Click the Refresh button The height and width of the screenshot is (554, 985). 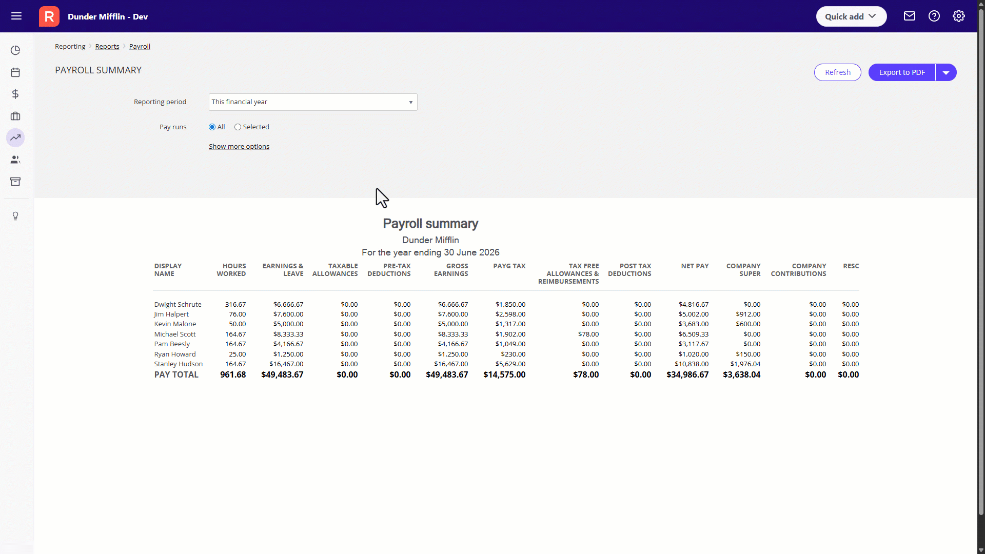[837, 72]
